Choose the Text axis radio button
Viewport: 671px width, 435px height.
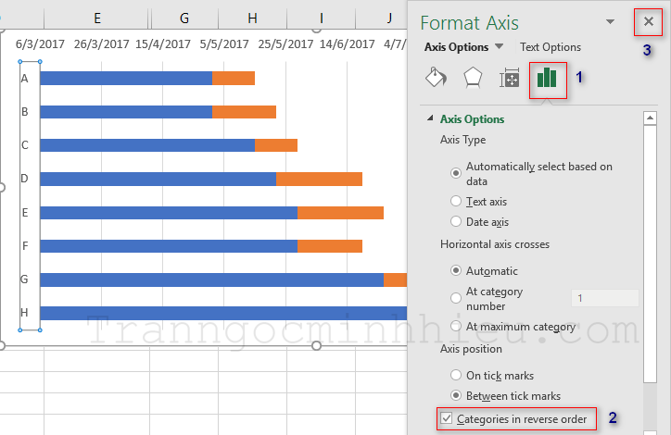point(456,201)
